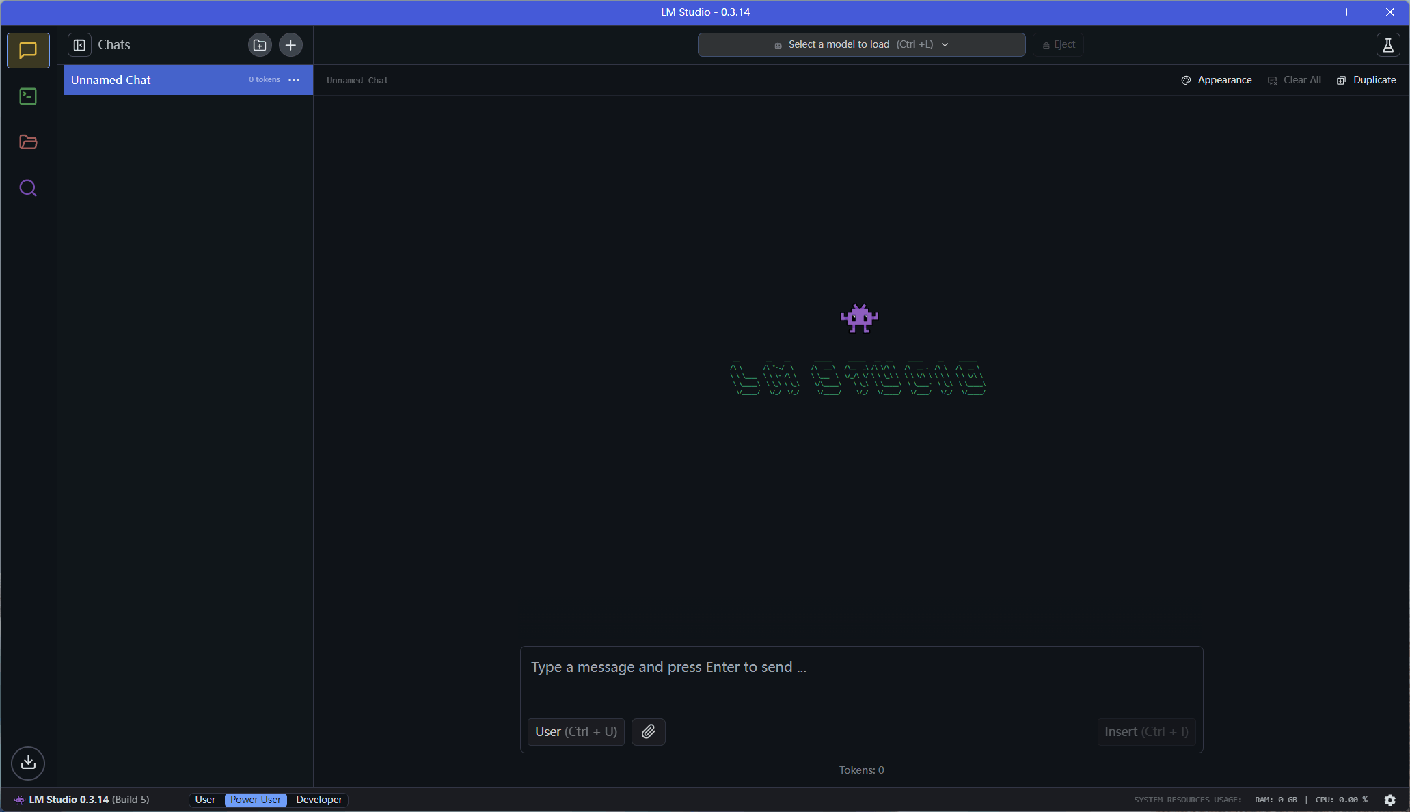Create a new chat folder

click(x=260, y=45)
